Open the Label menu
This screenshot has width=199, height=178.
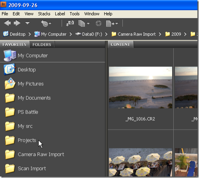60,14
